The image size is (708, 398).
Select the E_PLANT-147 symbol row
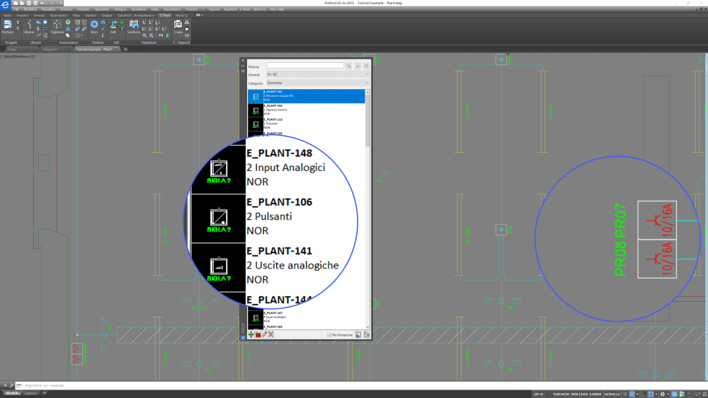(306, 317)
